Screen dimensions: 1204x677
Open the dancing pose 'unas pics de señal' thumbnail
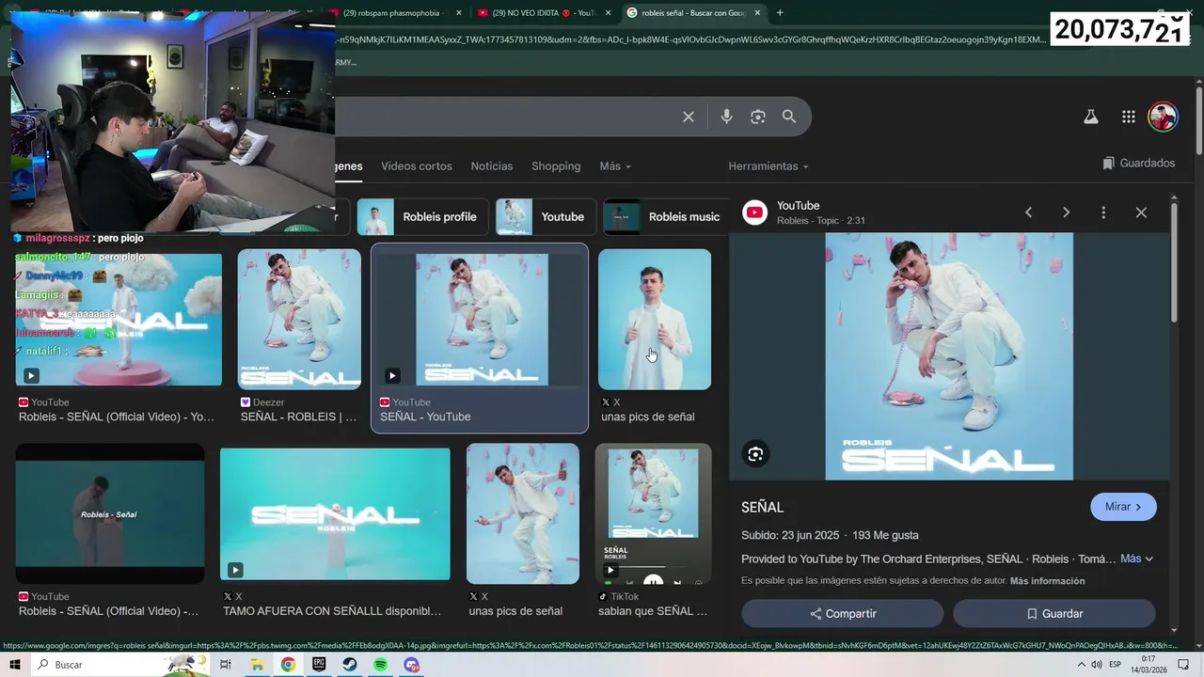[x=523, y=514]
